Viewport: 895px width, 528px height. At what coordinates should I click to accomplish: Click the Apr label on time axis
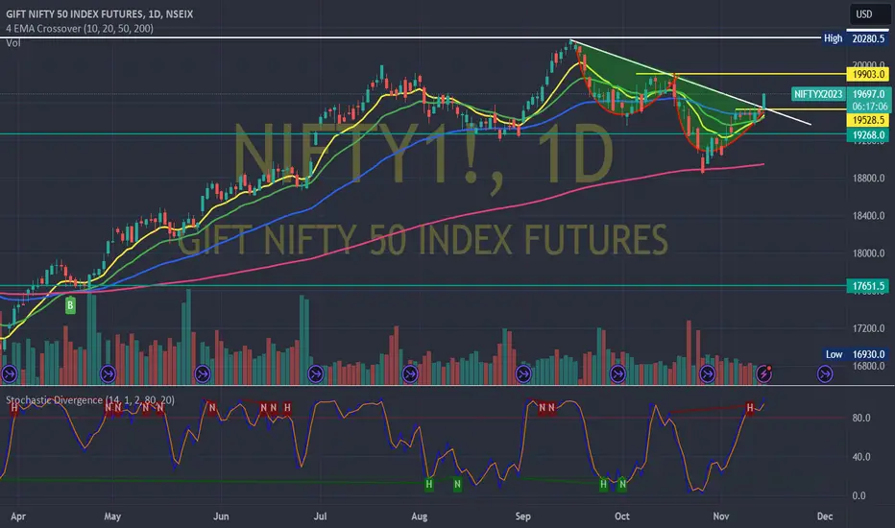coord(18,516)
